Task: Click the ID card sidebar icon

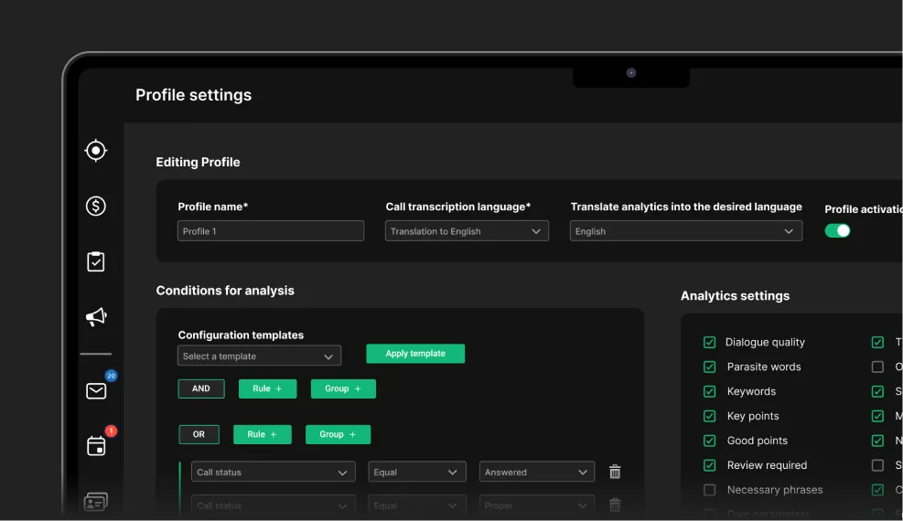Action: [96, 502]
